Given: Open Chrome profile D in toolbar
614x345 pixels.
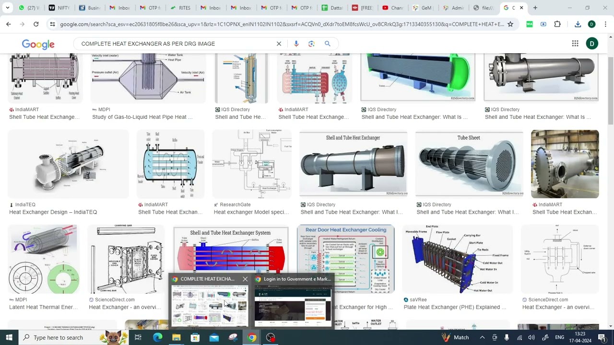Looking at the screenshot, I should (591, 24).
